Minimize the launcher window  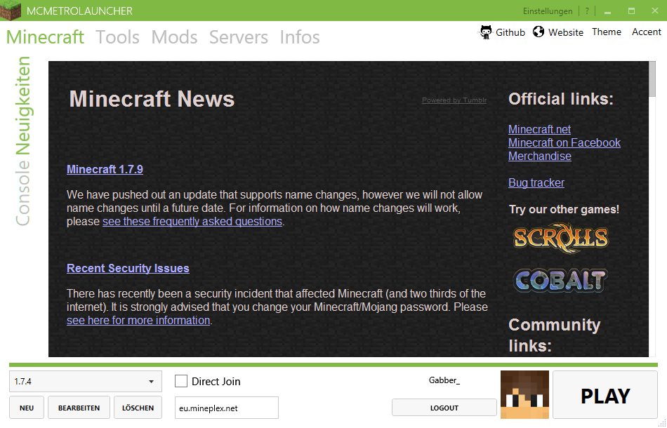coord(607,11)
